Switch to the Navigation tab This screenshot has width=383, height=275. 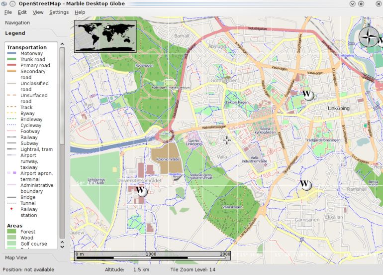click(x=17, y=23)
